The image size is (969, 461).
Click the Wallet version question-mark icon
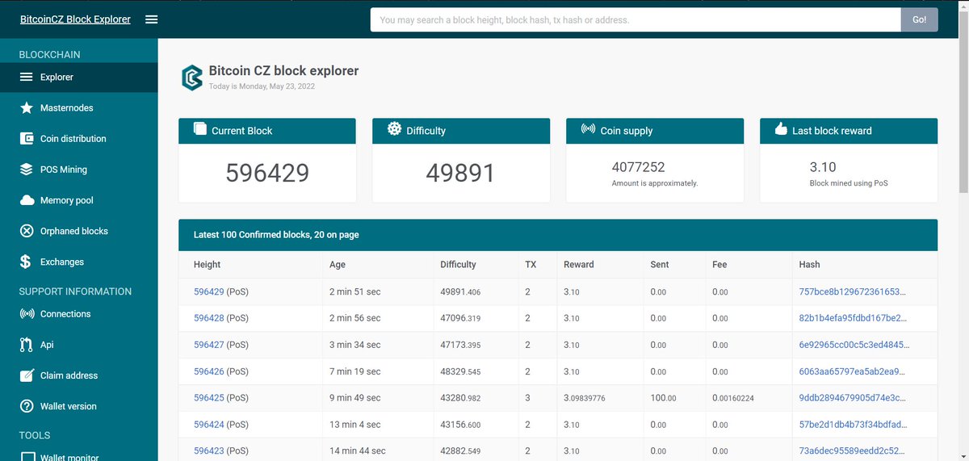tap(27, 406)
